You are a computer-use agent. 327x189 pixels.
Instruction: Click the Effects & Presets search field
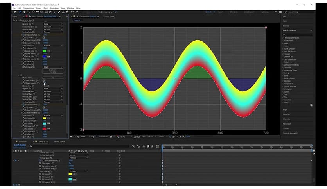(297, 34)
